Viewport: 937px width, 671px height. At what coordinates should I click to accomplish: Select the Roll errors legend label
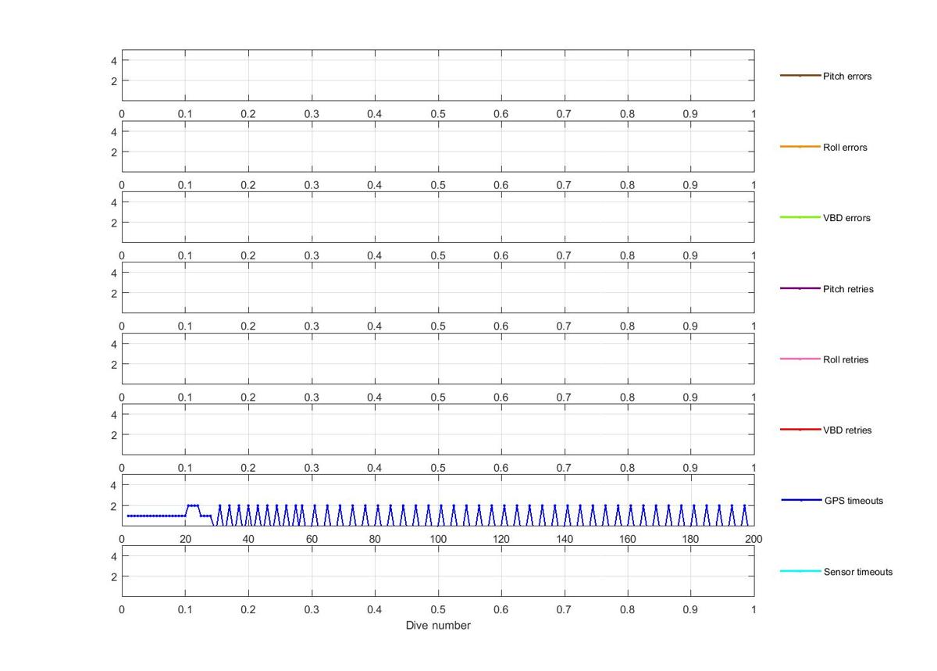(x=845, y=148)
